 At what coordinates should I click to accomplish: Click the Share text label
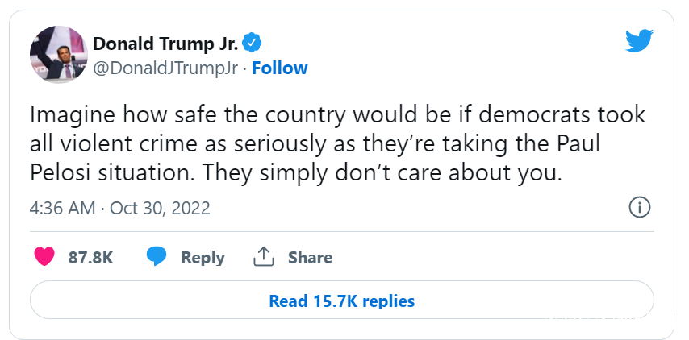(x=310, y=258)
